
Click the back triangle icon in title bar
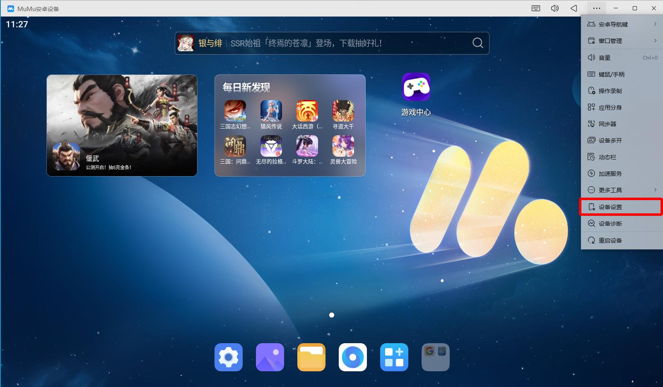[574, 8]
